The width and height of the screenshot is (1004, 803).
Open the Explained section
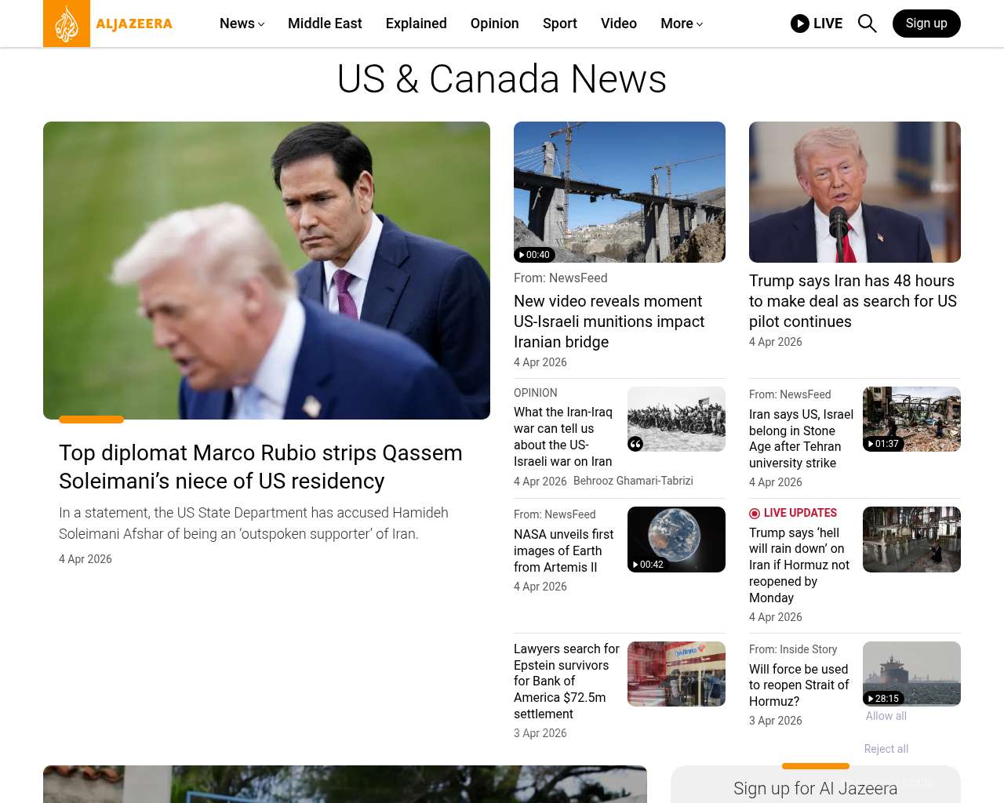point(417,24)
